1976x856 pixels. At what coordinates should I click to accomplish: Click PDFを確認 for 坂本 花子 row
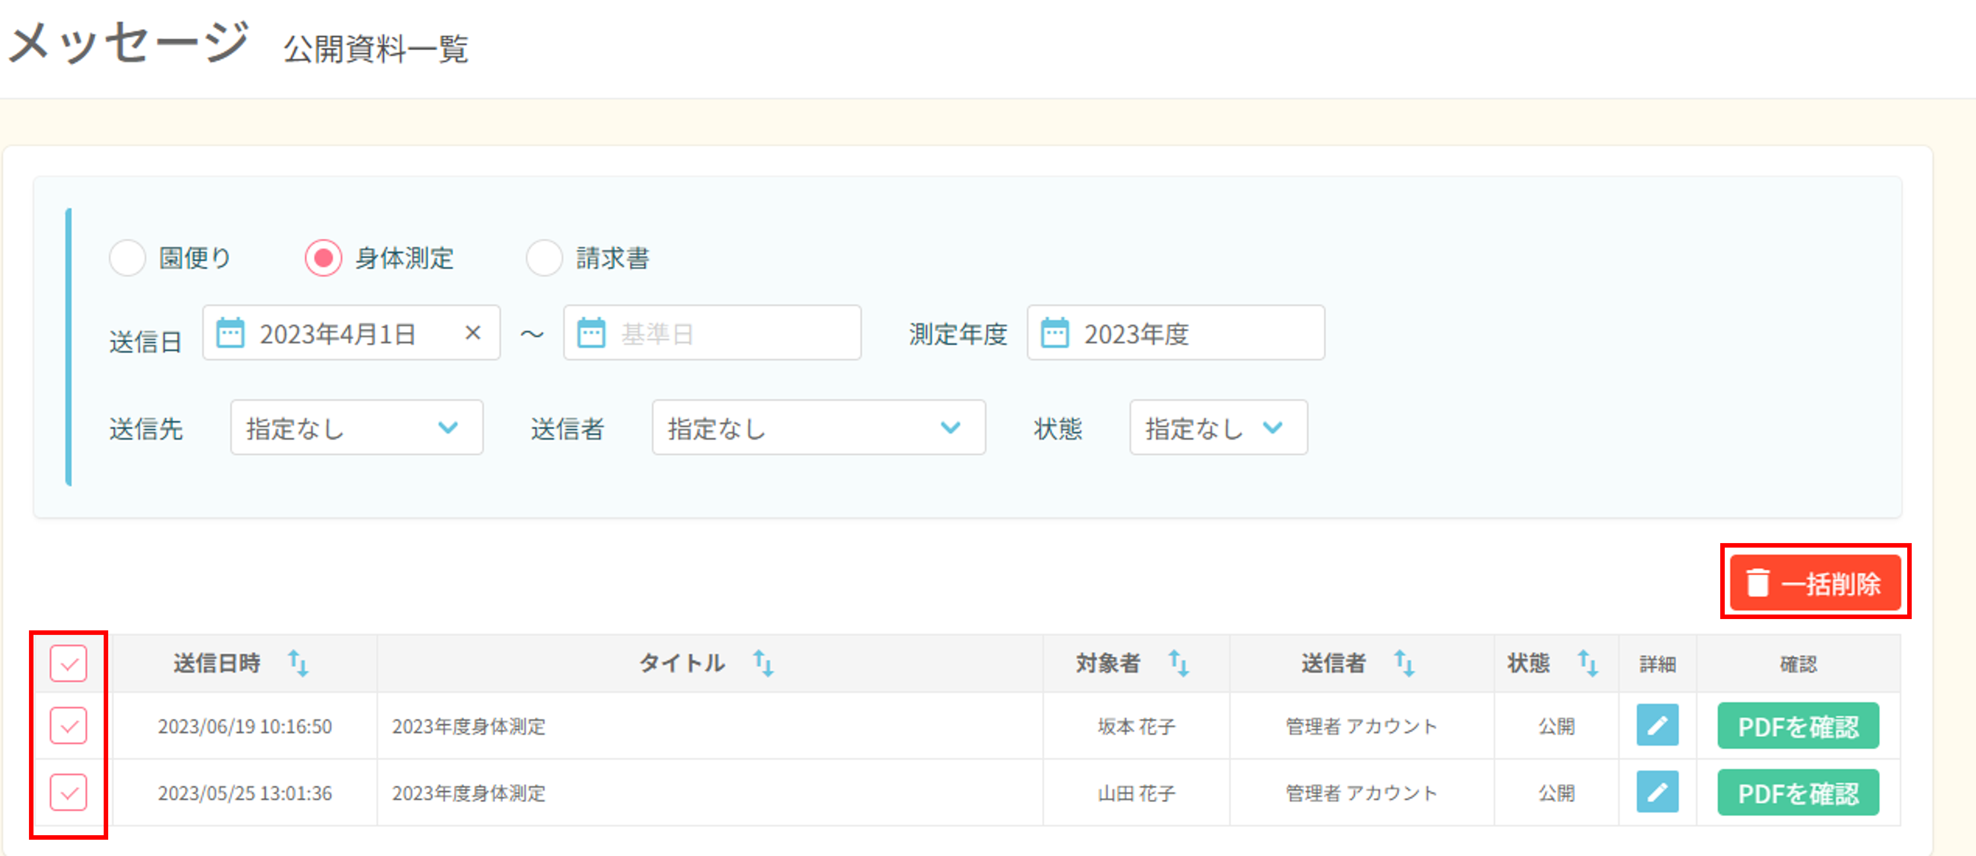pos(1798,726)
